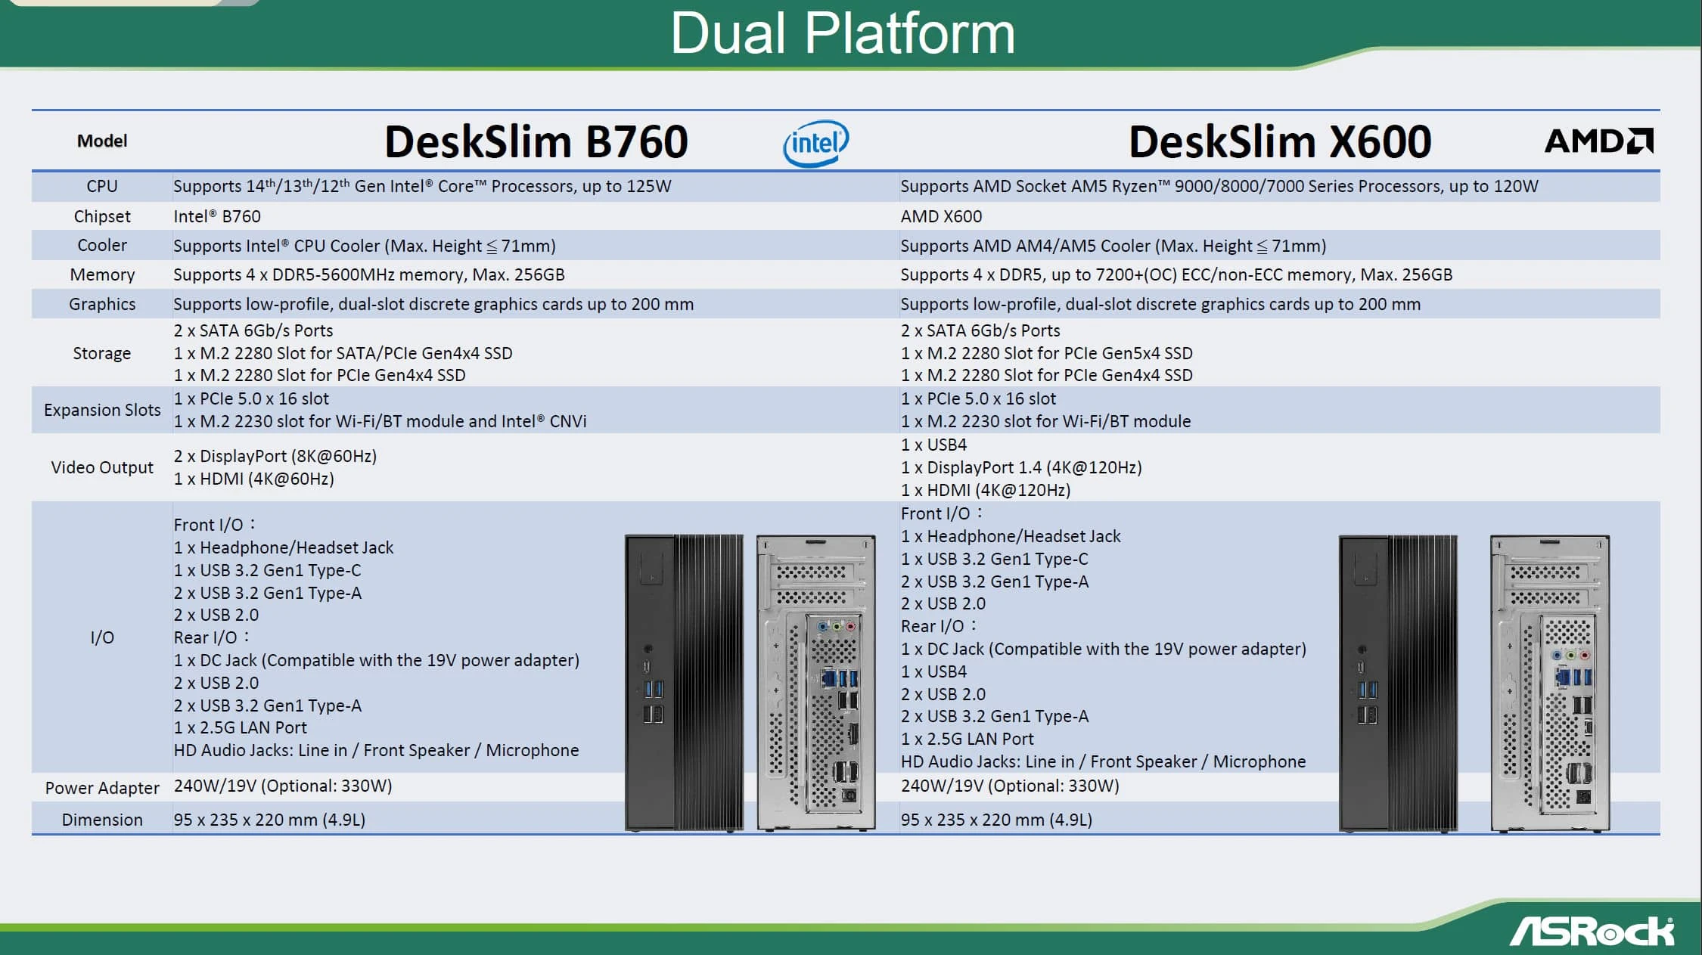Click the B760 95 x 235 x 220 mm dimension
Viewport: 1702px width, 955px height.
[x=269, y=820]
